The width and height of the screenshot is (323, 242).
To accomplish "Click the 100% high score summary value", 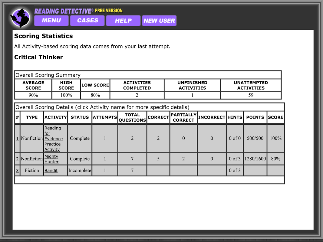I will point(66,95).
